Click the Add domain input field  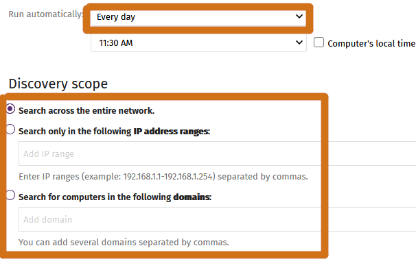click(x=218, y=219)
